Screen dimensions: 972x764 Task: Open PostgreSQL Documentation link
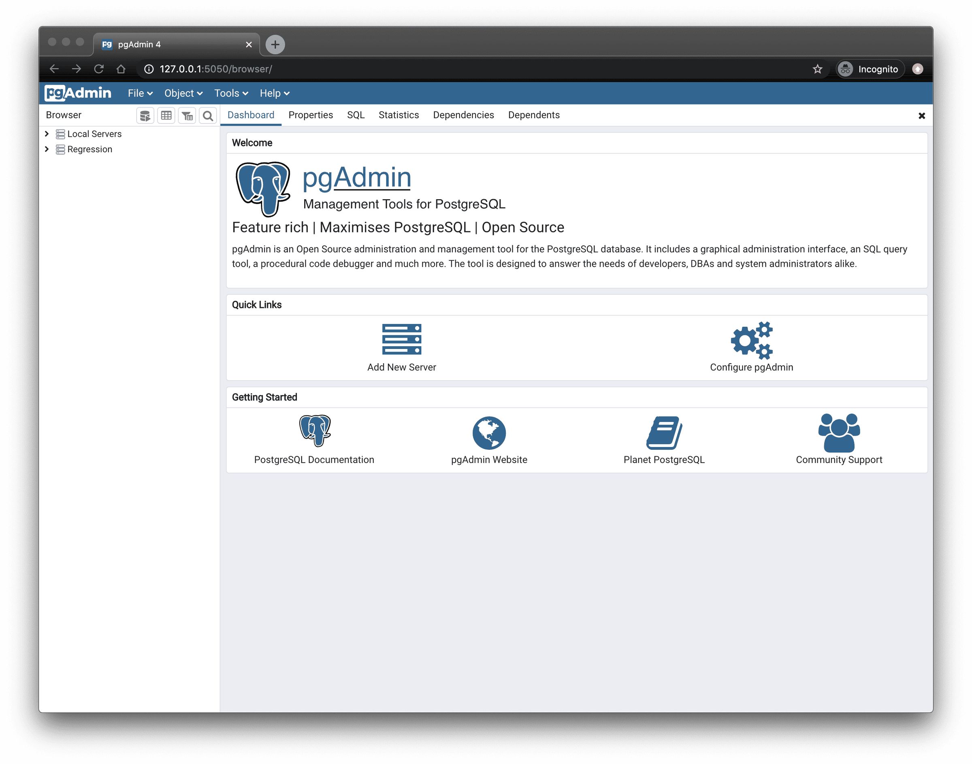pos(313,438)
